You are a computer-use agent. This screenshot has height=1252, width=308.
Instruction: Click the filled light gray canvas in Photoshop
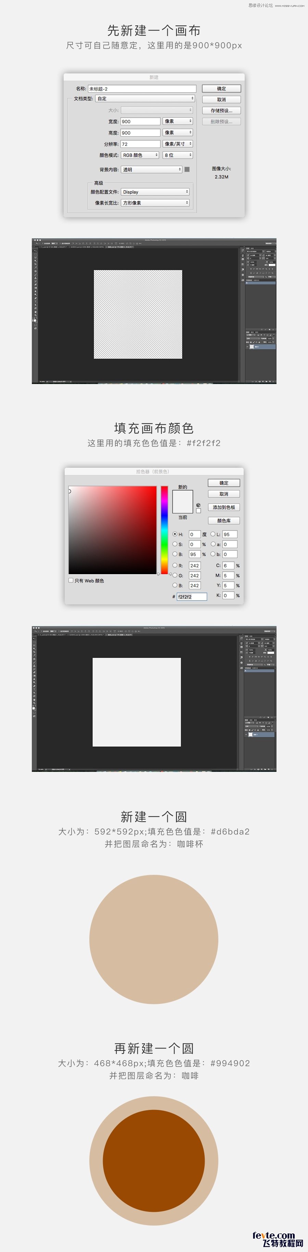tap(137, 702)
